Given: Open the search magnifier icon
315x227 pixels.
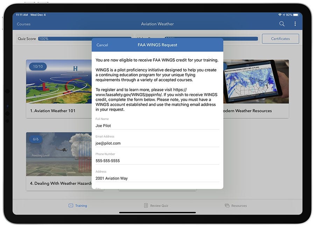Looking at the screenshot, I should [282, 24].
